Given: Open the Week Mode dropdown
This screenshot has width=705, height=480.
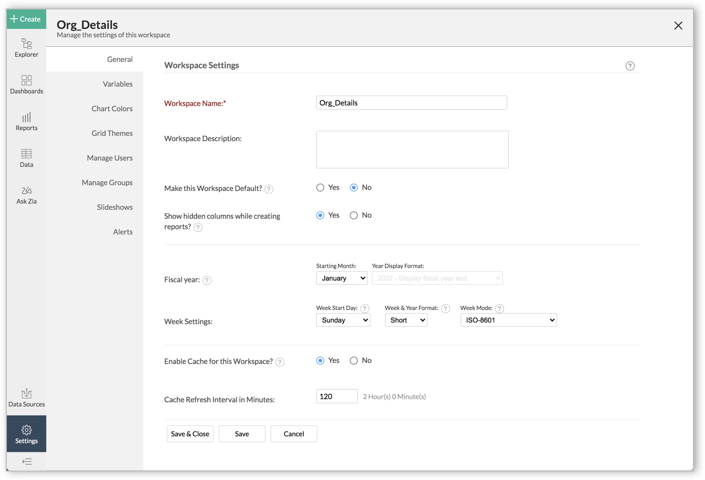Looking at the screenshot, I should [x=508, y=320].
